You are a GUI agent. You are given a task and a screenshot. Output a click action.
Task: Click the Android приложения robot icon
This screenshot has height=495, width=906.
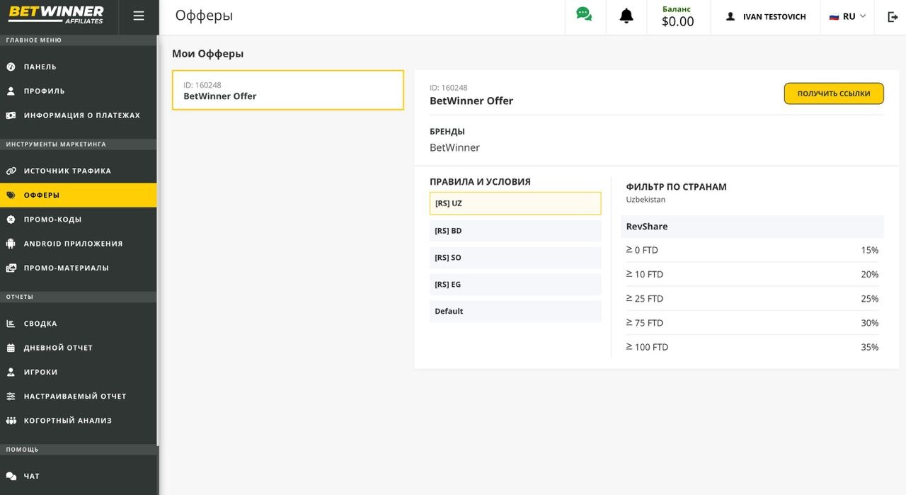[x=11, y=244]
